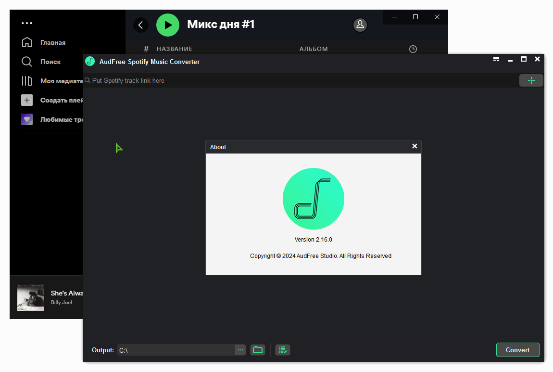
Task: Click the AudFree logo in the About dialog
Action: click(314, 199)
